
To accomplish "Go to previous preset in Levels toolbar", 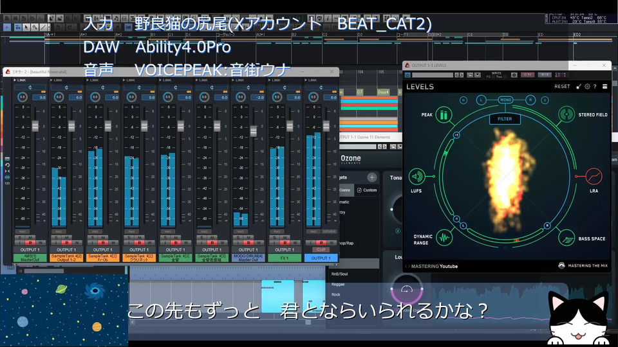I will 457,75.
